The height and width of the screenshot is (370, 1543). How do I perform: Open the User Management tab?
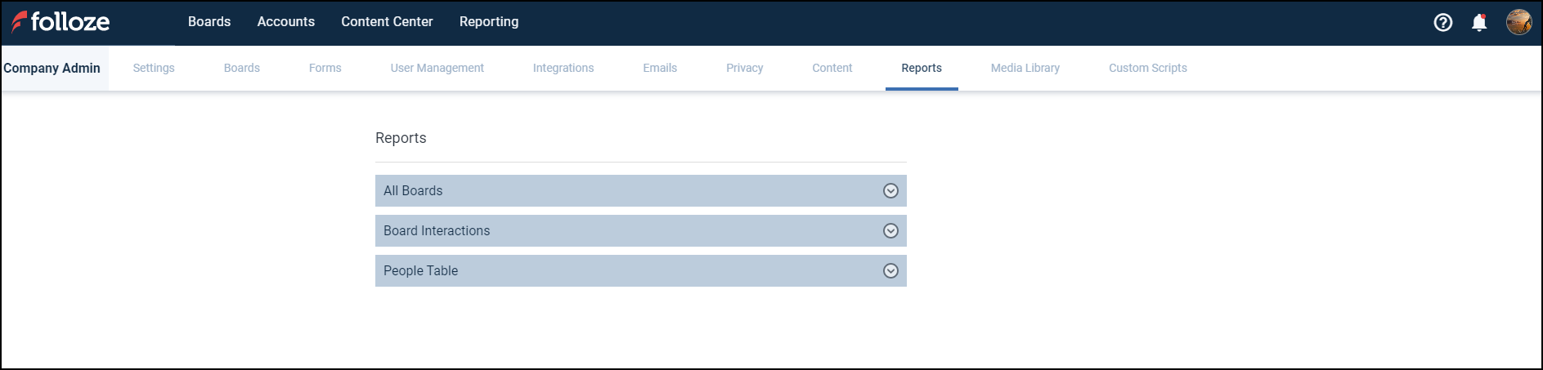(x=437, y=69)
